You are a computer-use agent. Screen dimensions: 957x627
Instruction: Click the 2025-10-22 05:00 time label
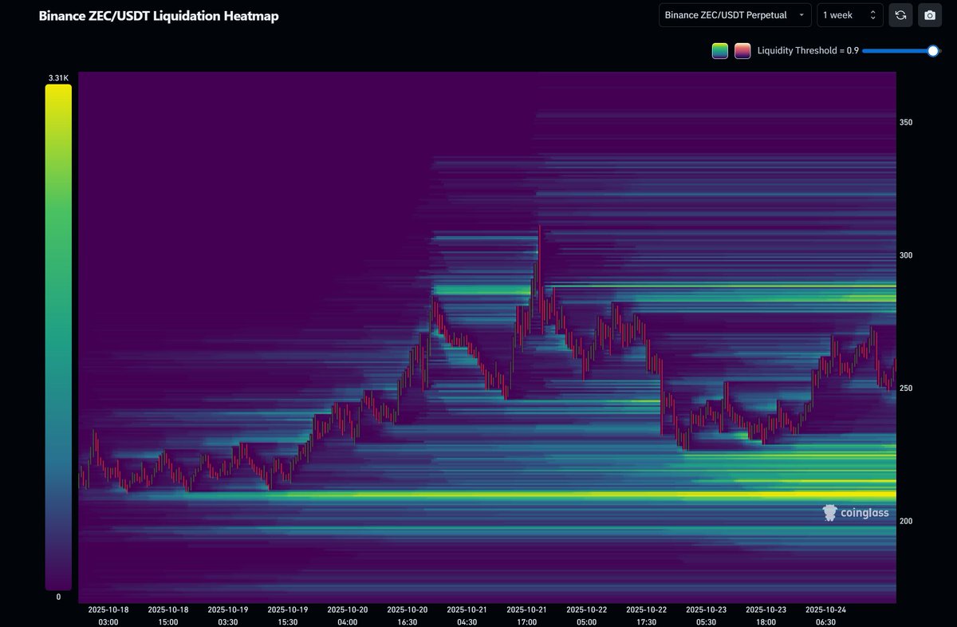(587, 615)
